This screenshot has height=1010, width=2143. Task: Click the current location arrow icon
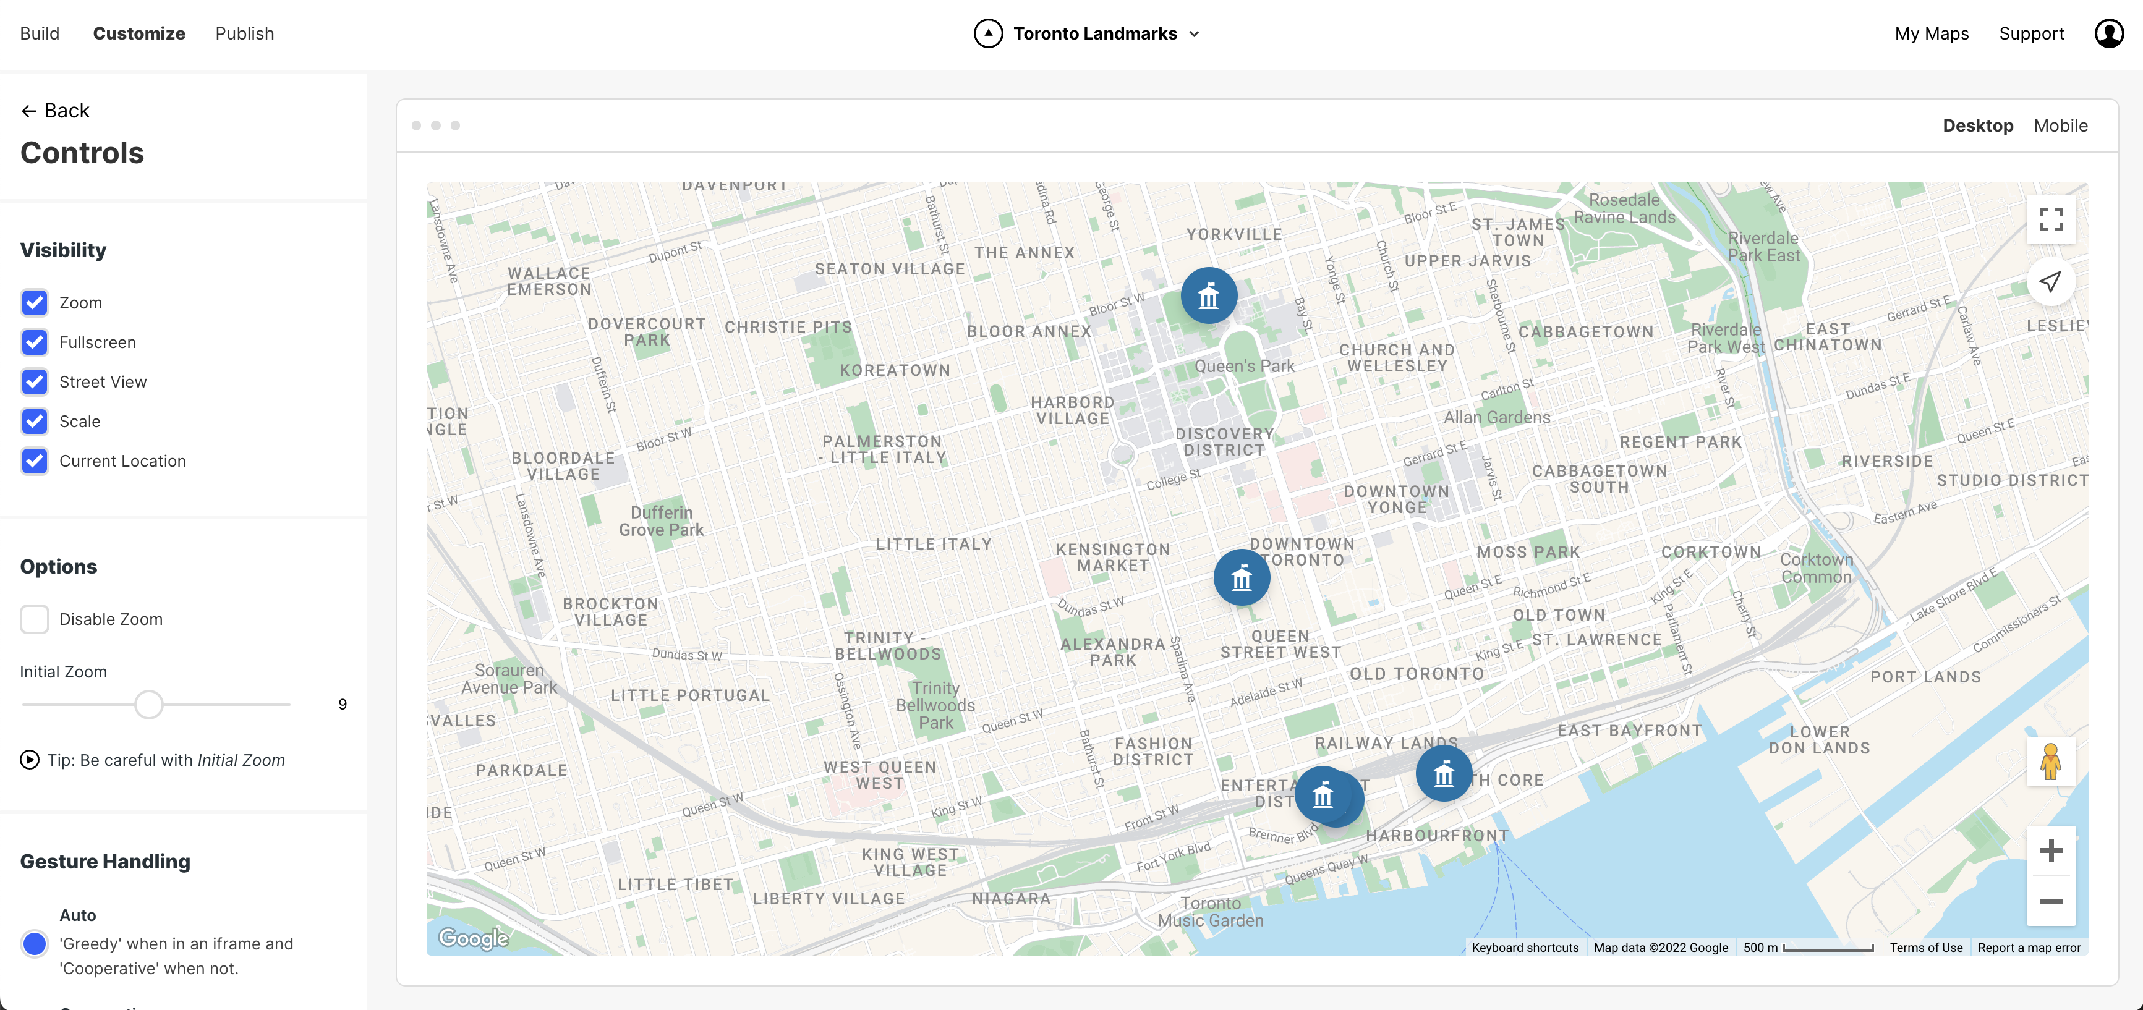[2051, 282]
